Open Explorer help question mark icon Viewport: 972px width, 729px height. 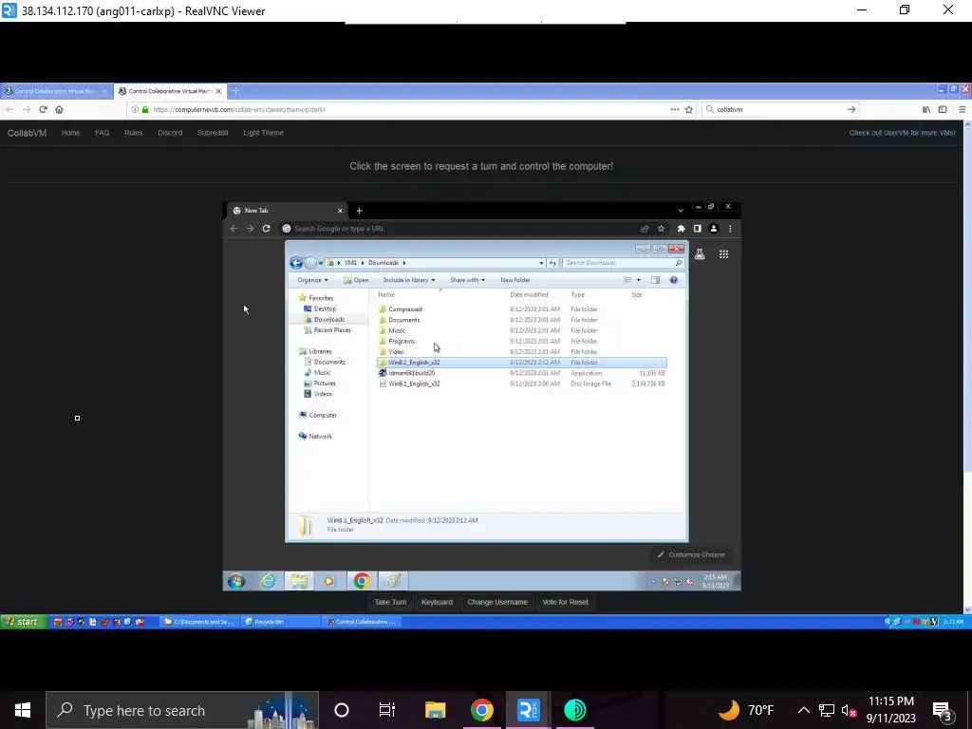[674, 280]
